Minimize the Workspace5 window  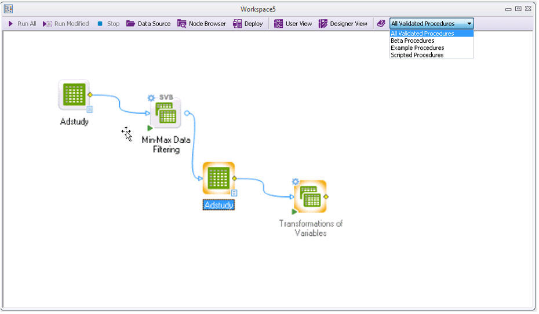coord(508,9)
